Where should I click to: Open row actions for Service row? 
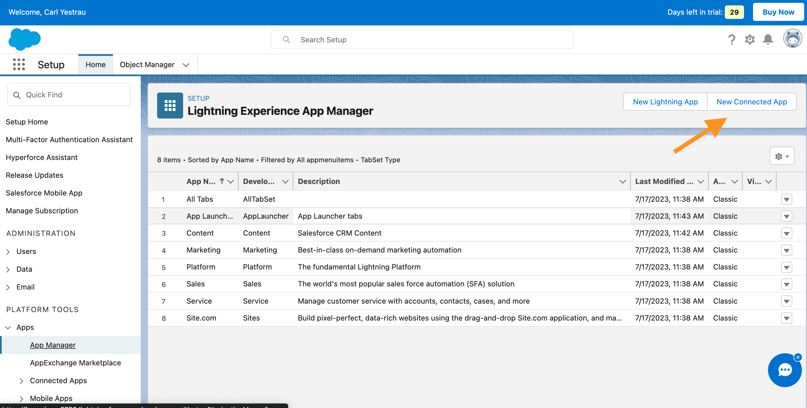point(786,301)
